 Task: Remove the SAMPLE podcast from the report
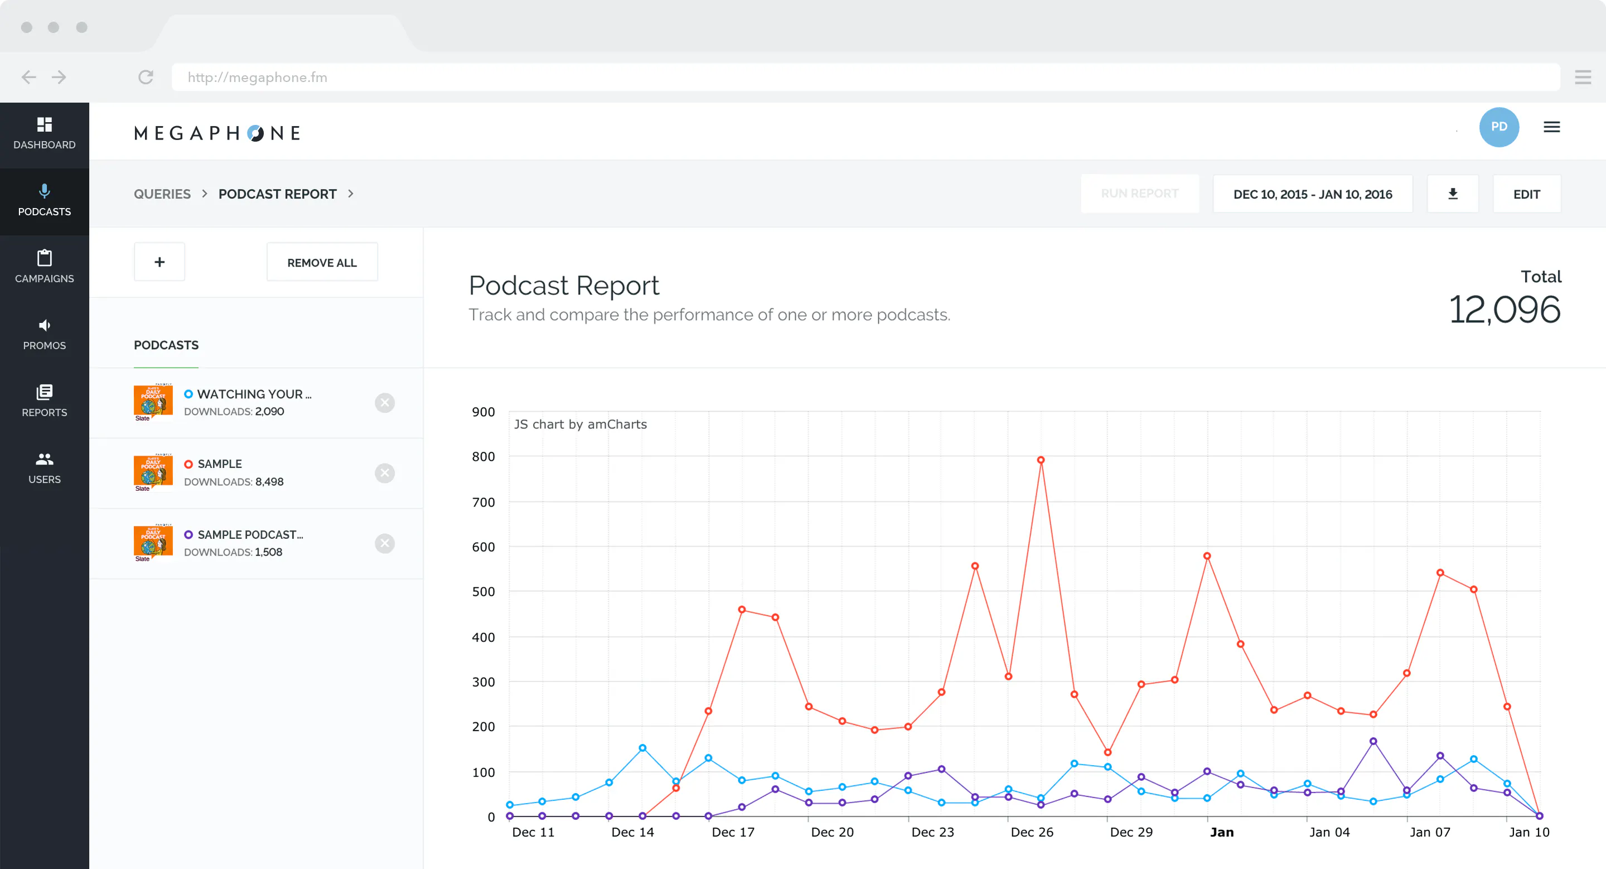click(385, 473)
